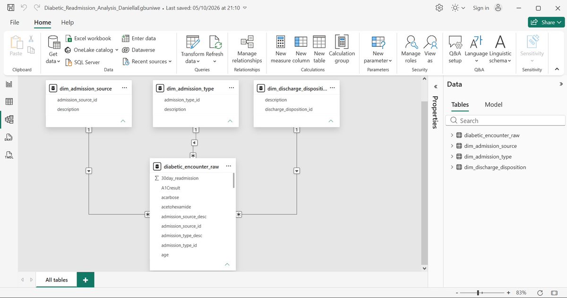567x298 pixels.
Task: Select the All tables layout tab
Action: 57,280
